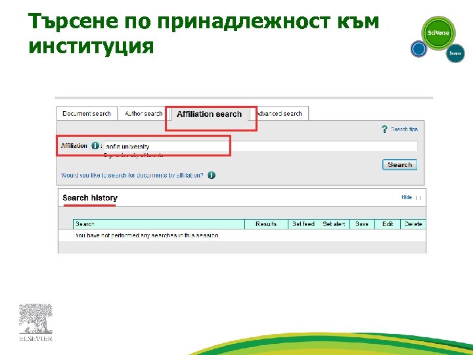
Task: Click the Search column header
Action: point(159,224)
